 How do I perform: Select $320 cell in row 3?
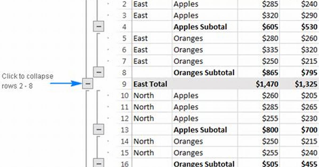258,15
